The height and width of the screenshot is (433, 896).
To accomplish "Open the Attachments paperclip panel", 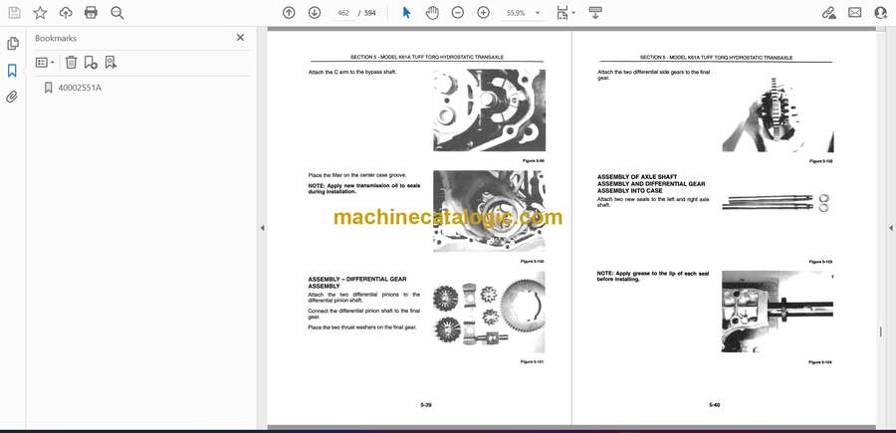I will point(12,97).
